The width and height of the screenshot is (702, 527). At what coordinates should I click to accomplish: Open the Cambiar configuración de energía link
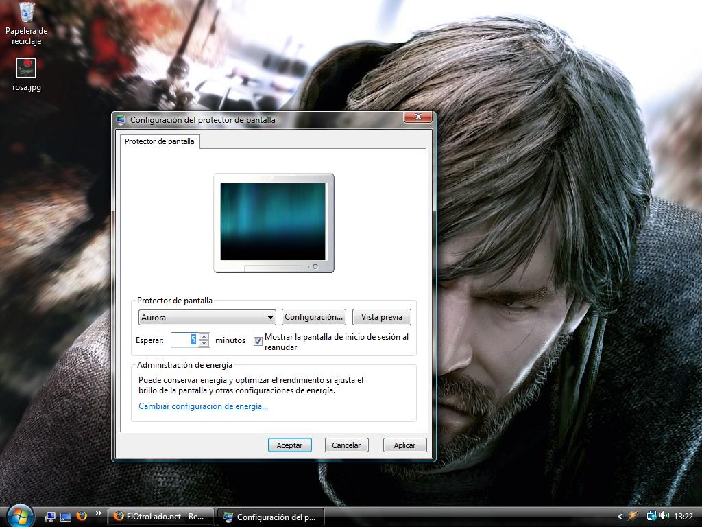click(x=203, y=406)
